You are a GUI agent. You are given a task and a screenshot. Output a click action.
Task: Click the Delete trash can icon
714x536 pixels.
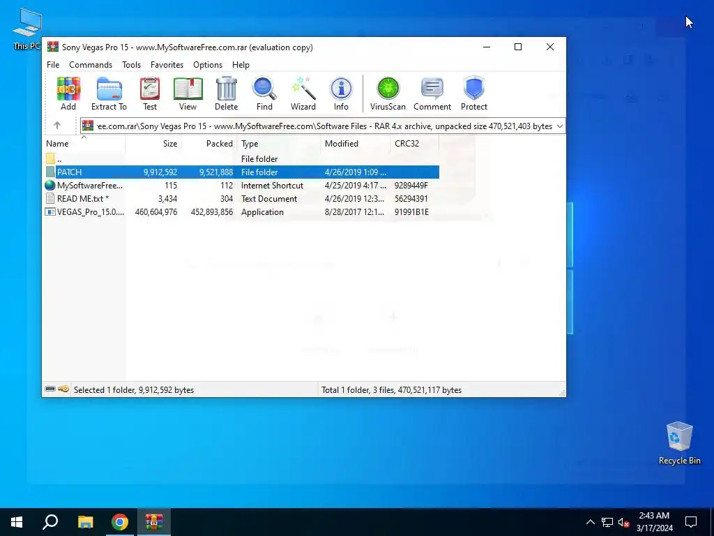tap(227, 89)
